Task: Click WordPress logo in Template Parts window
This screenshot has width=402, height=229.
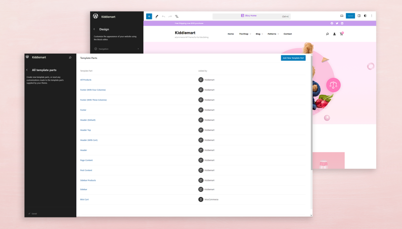Action: (x=27, y=57)
